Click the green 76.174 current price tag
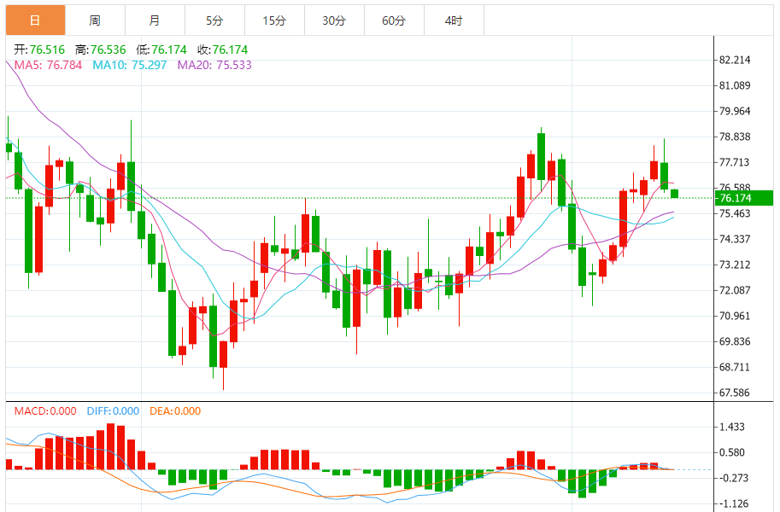Screen dimensions: 780x512 tap(744, 198)
